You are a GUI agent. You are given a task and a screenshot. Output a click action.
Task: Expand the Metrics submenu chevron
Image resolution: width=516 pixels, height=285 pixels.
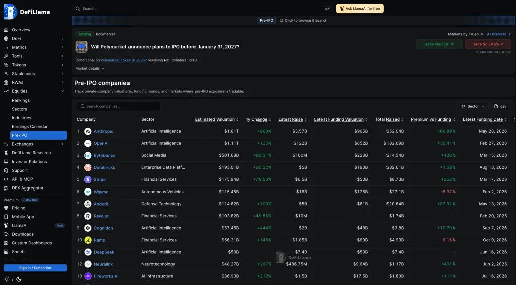[62, 47]
